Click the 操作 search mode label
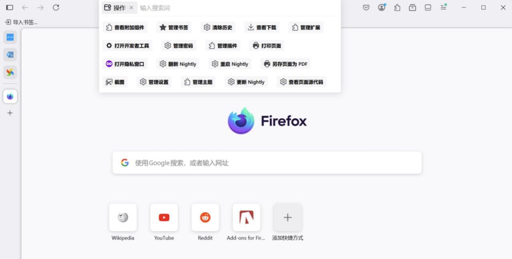The height and width of the screenshot is (259, 512). pyautogui.click(x=119, y=8)
